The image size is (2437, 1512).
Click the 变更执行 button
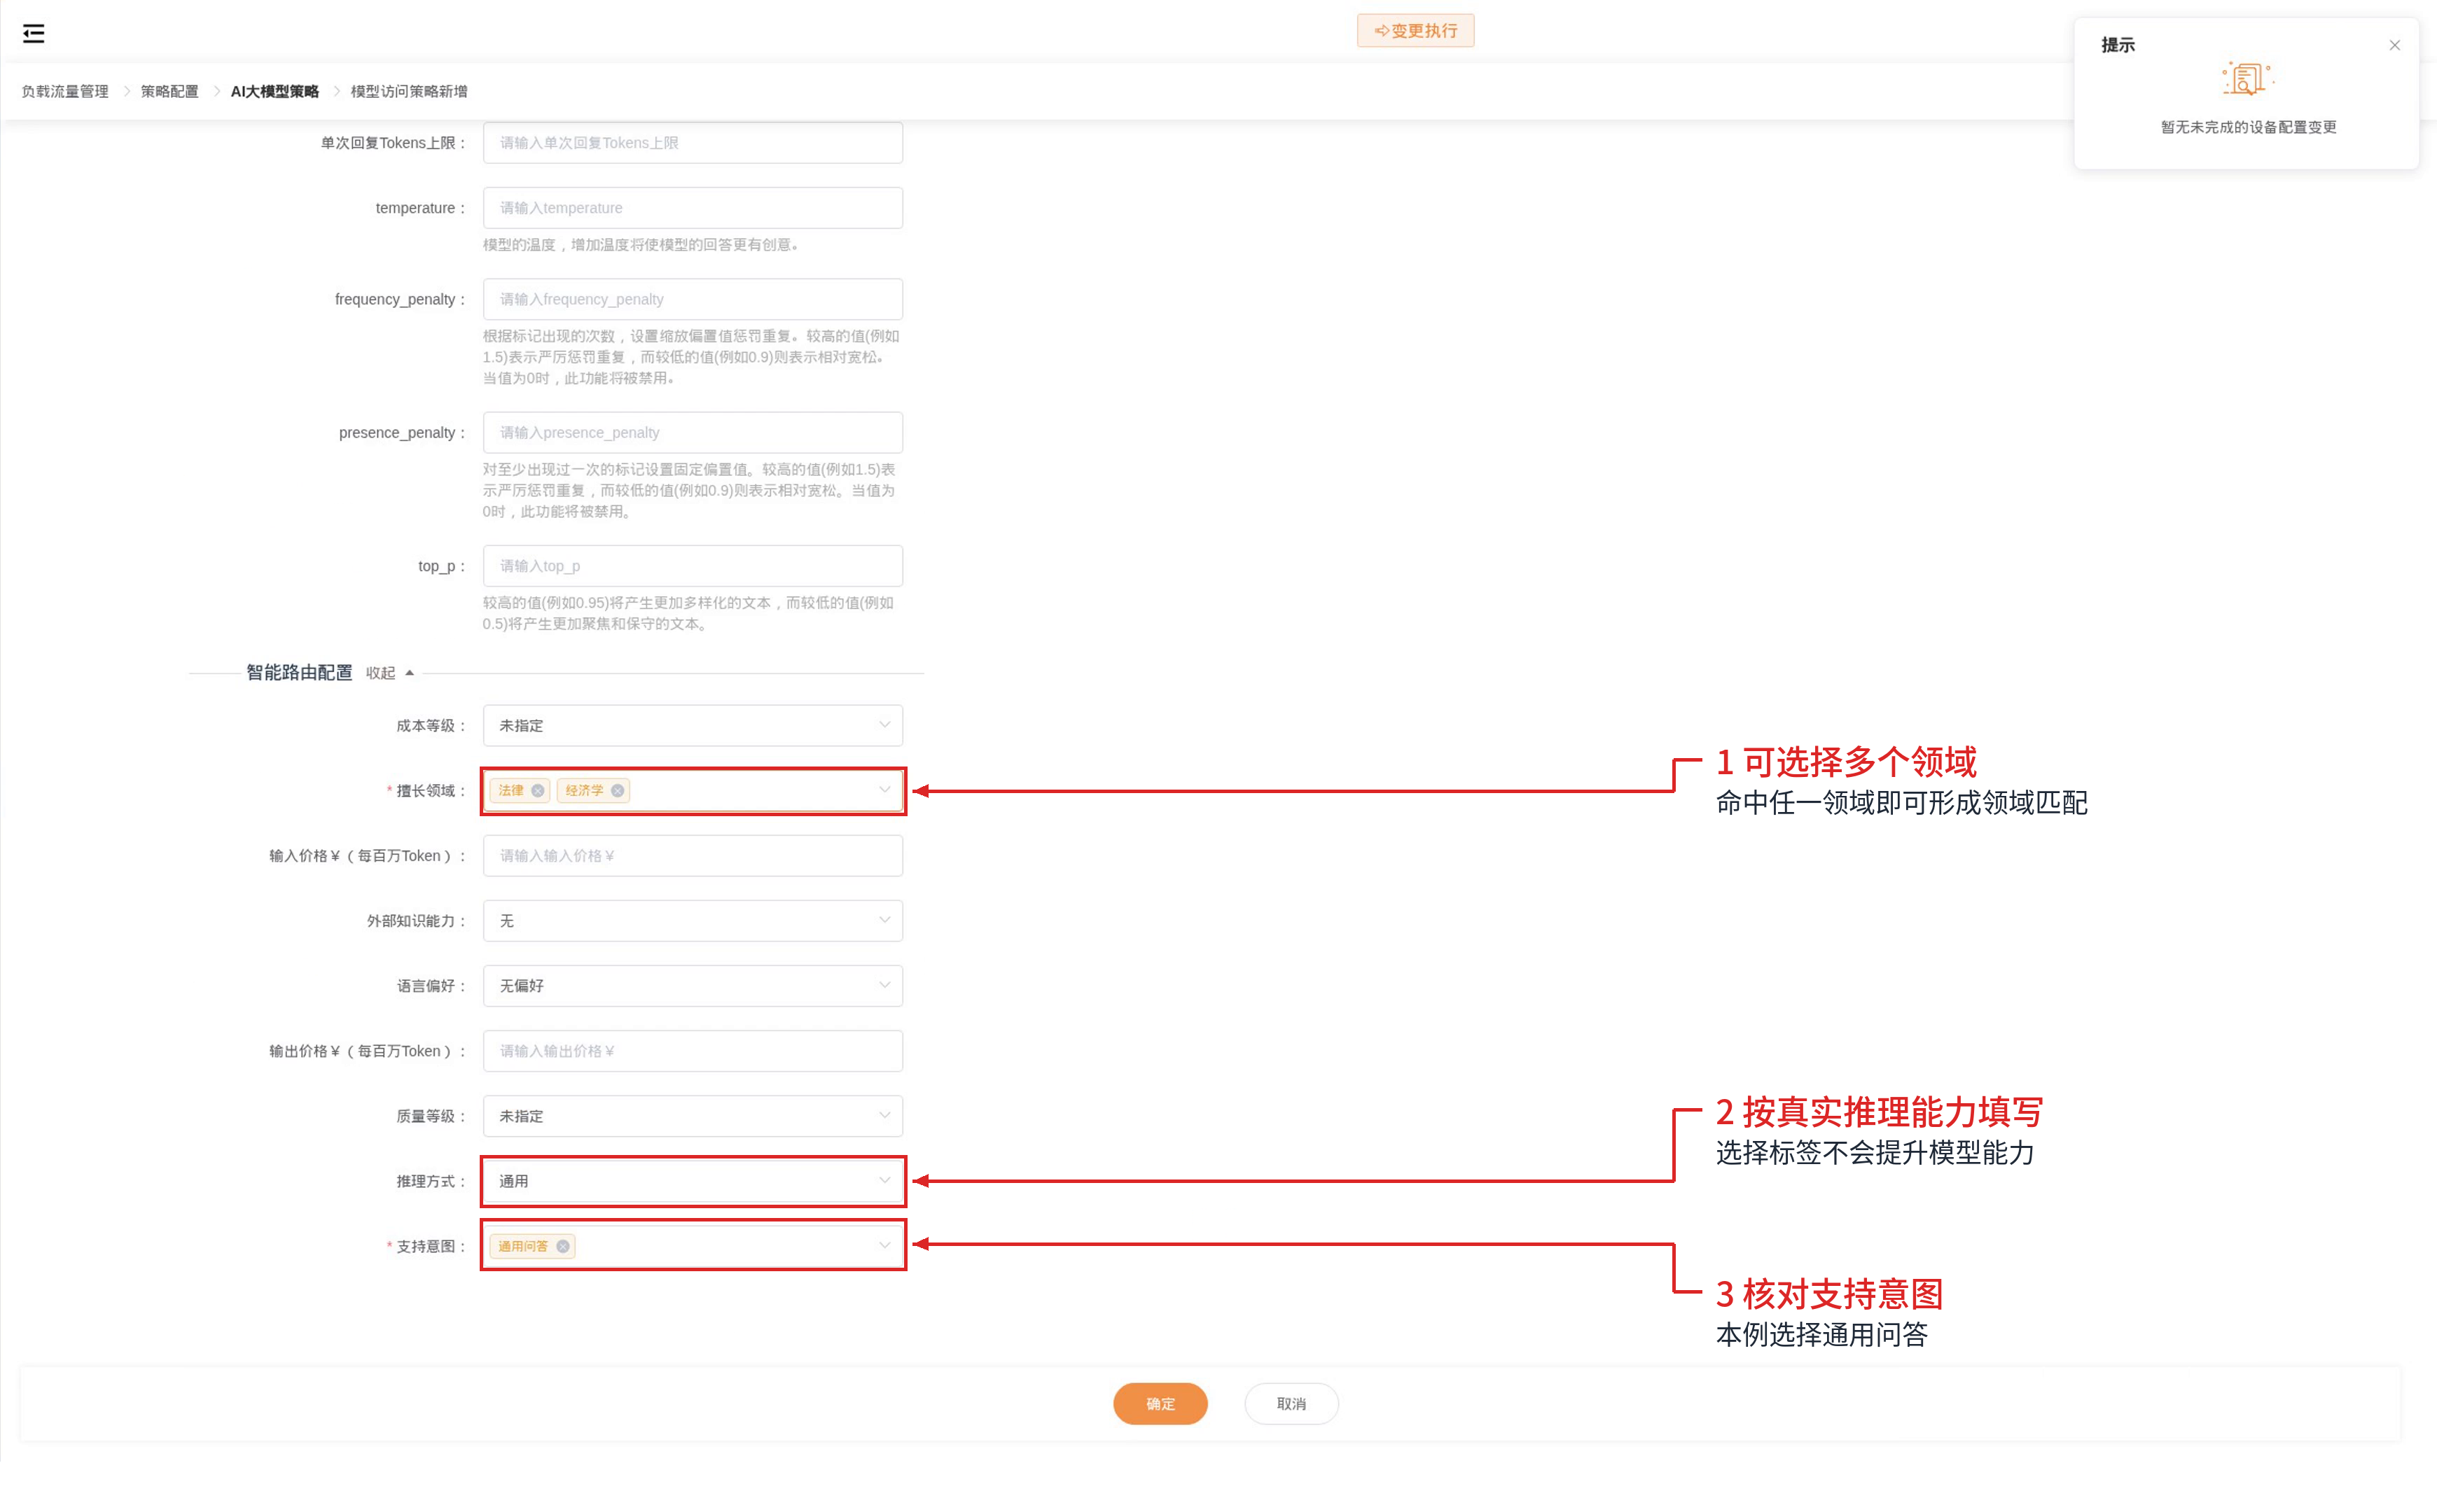(x=1415, y=31)
